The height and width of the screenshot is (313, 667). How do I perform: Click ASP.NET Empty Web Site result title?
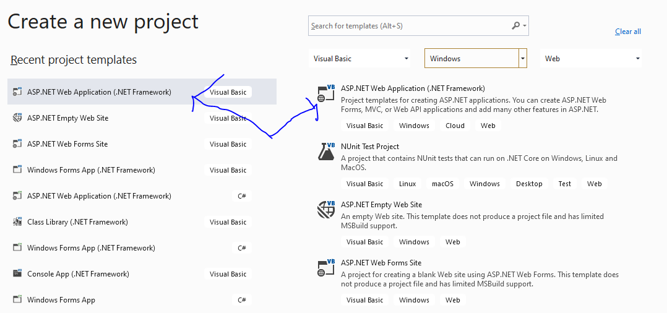[381, 205]
